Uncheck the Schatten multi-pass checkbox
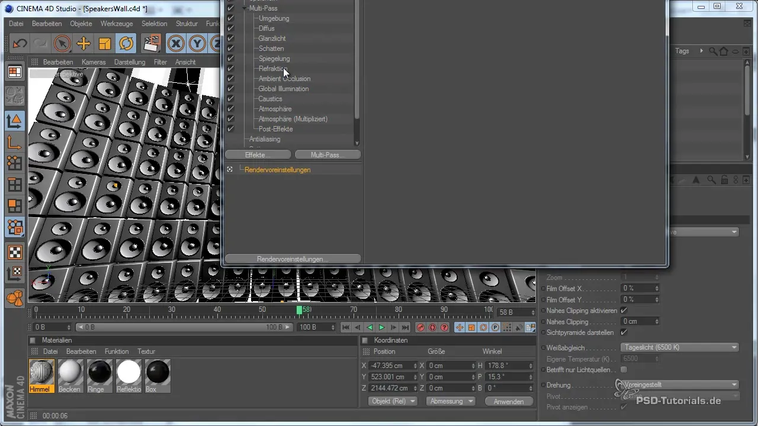Image resolution: width=758 pixels, height=426 pixels. pos(231,49)
